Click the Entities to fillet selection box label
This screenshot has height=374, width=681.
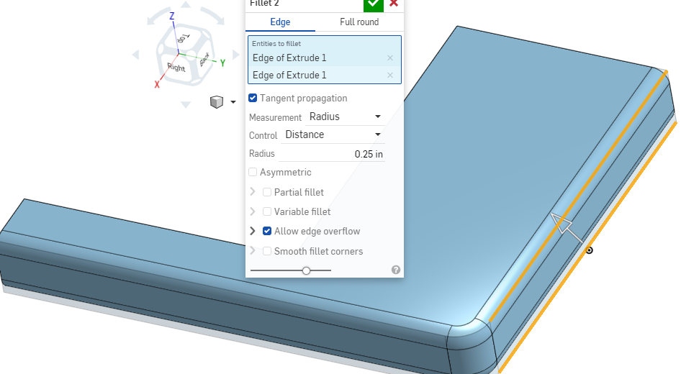coord(276,43)
